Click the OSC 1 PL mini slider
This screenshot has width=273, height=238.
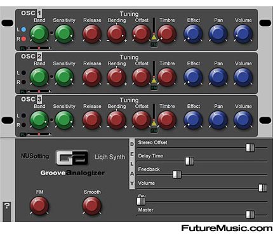click(39, 48)
